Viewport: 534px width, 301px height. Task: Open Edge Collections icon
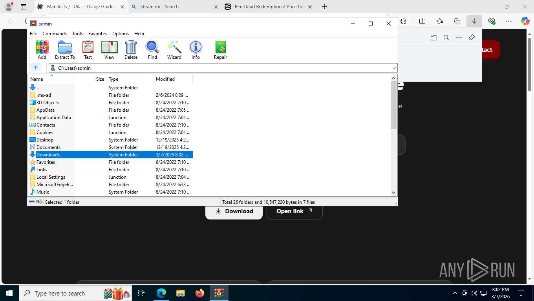[x=457, y=22]
